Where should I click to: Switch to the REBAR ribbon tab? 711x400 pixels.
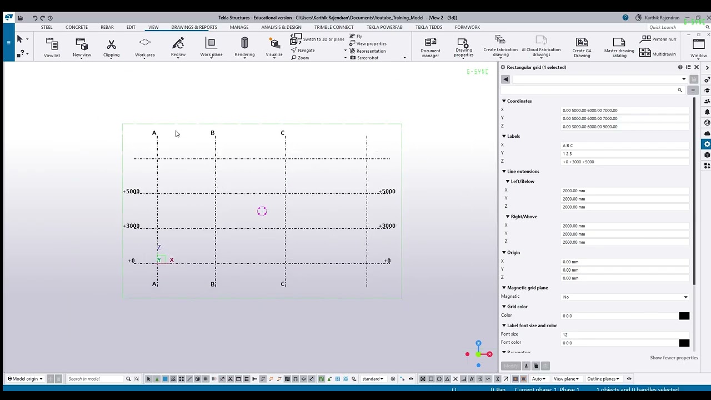pyautogui.click(x=107, y=27)
